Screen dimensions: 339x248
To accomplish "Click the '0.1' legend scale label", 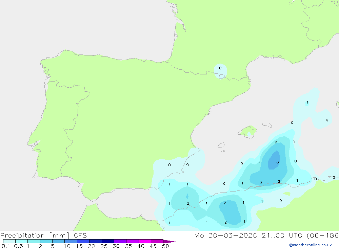I will (6, 246).
